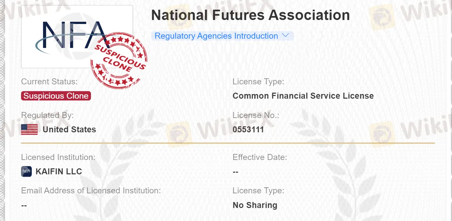The width and height of the screenshot is (452, 221).
Task: Click the NFA badge beside KAIFIN LLC
Action: pos(26,171)
